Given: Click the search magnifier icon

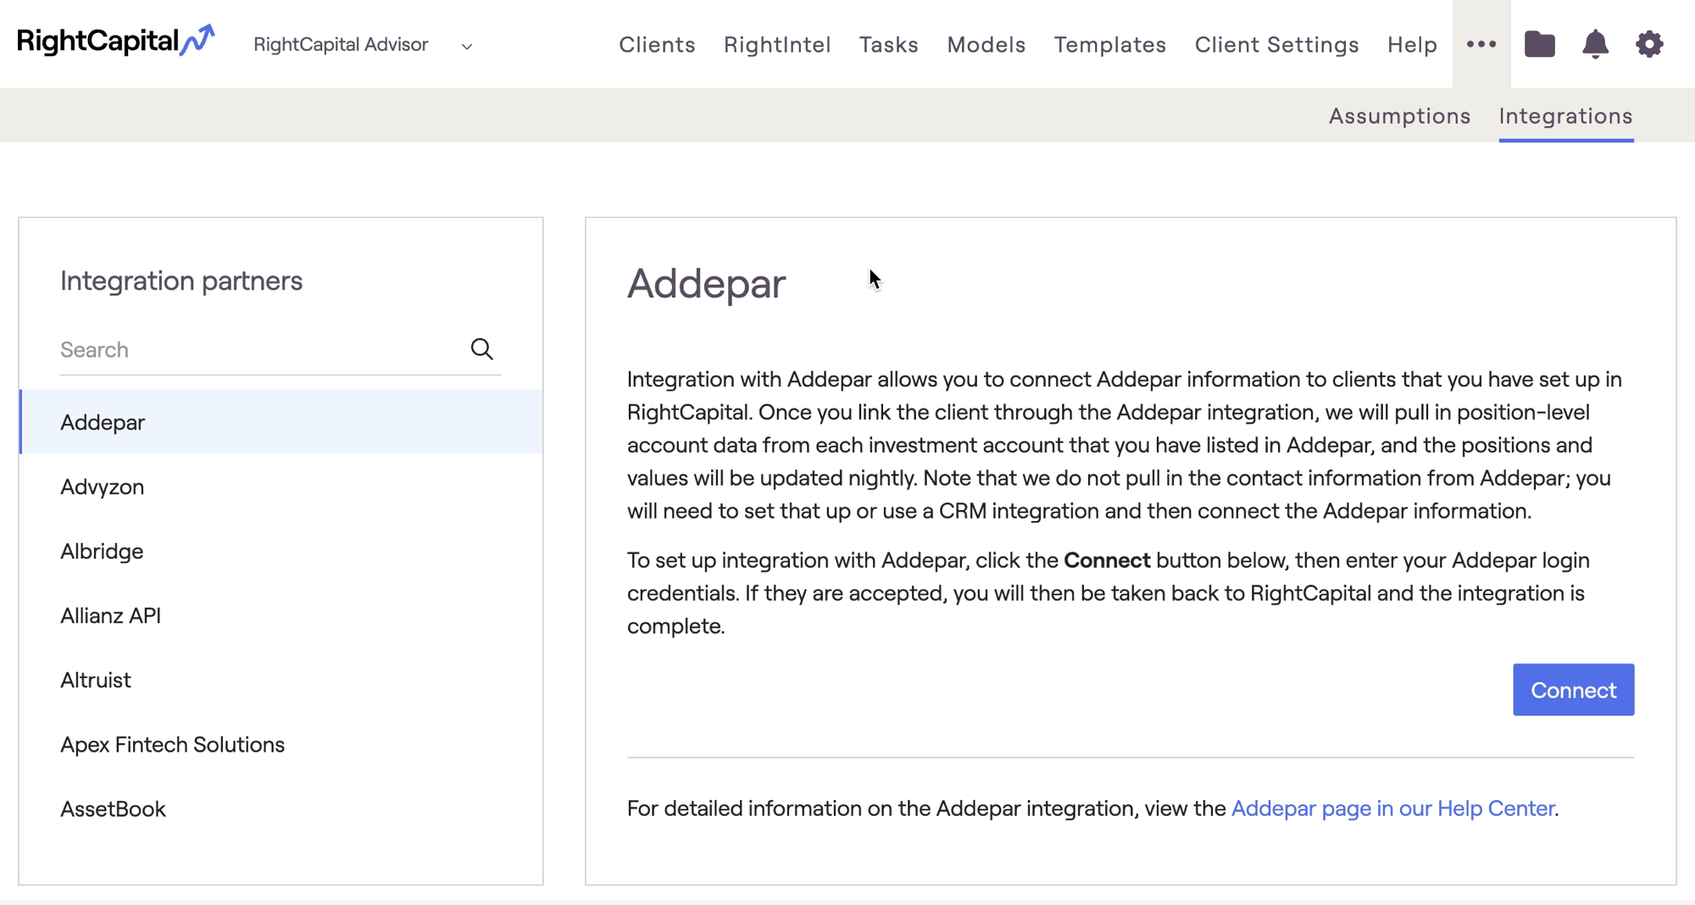Looking at the screenshot, I should click(481, 349).
